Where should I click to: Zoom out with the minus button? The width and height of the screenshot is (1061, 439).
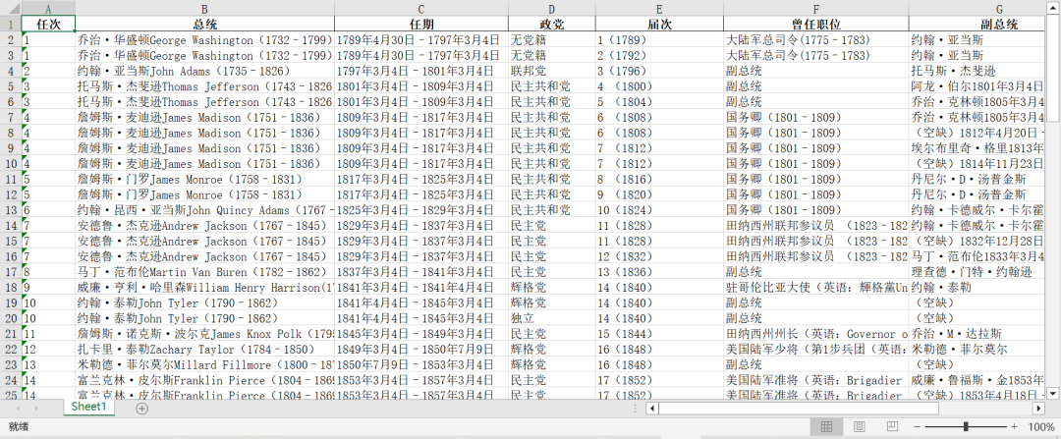click(x=917, y=427)
